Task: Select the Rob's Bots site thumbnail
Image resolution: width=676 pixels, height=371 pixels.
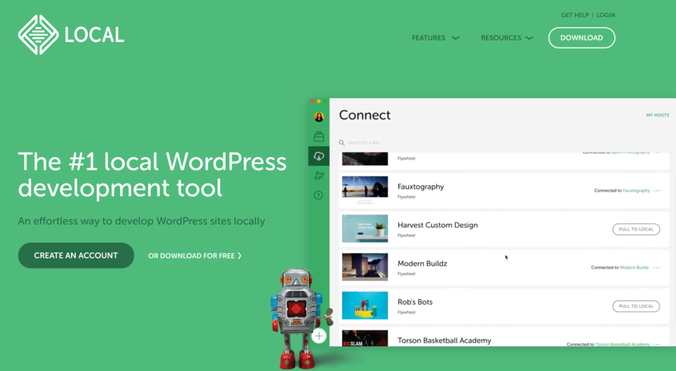Action: point(364,305)
